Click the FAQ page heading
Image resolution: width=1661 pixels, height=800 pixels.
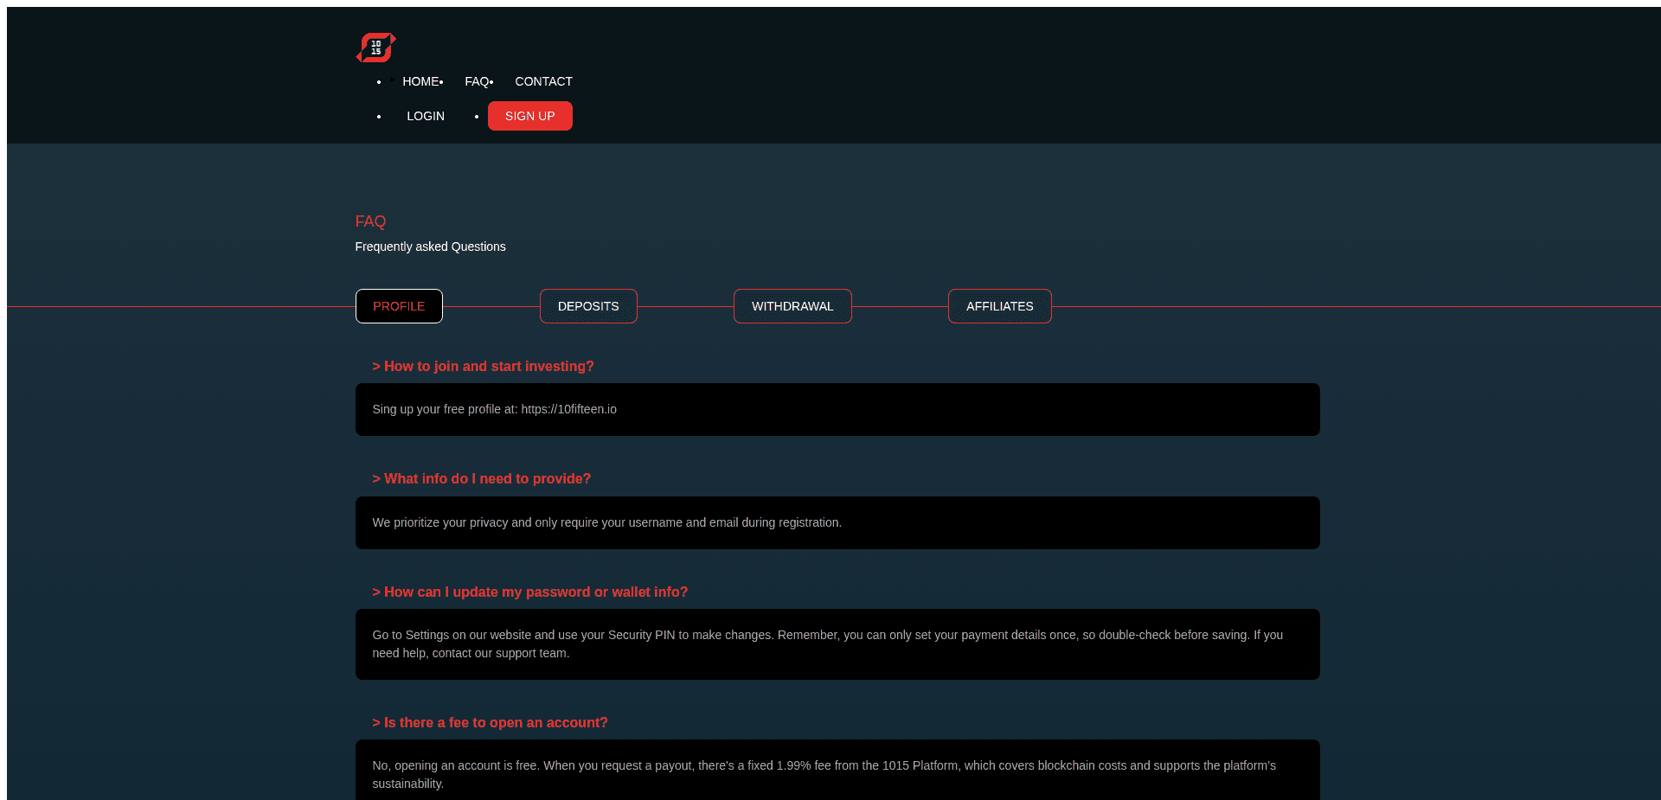[x=370, y=221]
